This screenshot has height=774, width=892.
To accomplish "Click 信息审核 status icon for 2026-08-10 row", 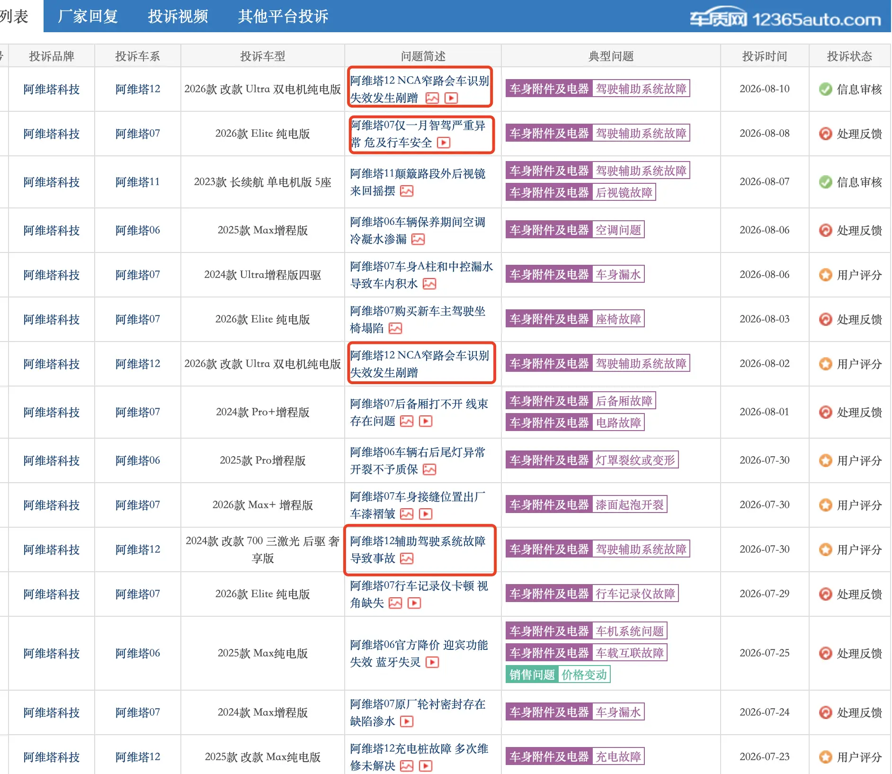I will (x=825, y=89).
